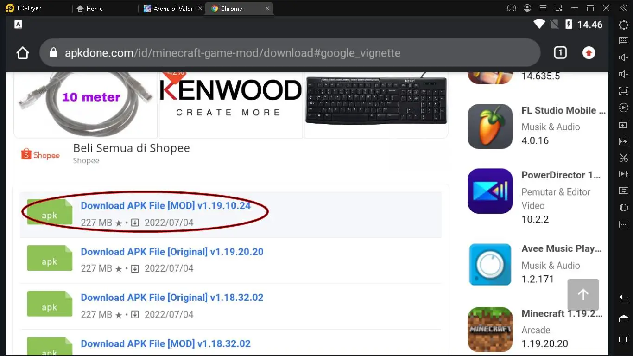Image resolution: width=633 pixels, height=356 pixels.
Task: Click apk icon beside Original v1.19.20.20
Action: (50, 258)
